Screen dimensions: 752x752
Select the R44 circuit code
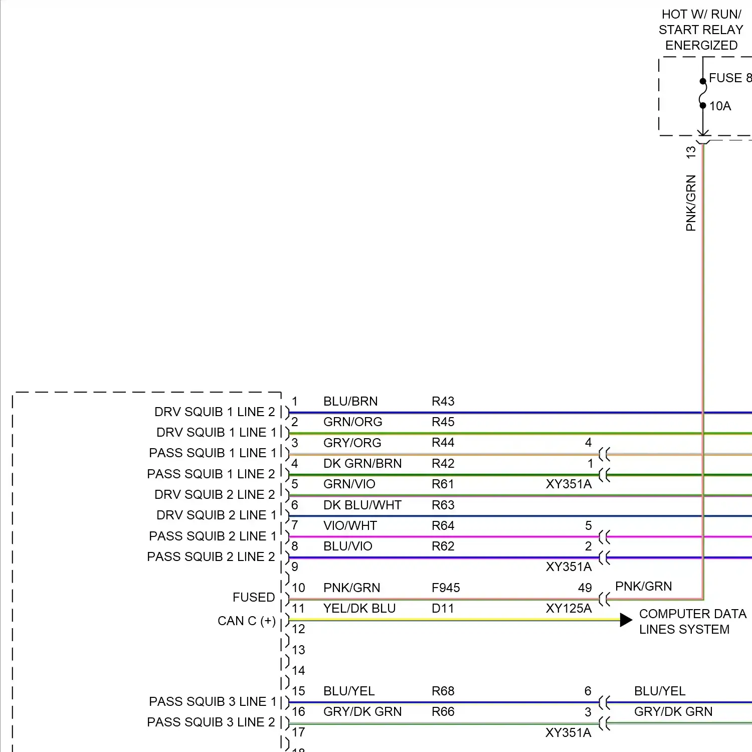[x=443, y=443]
